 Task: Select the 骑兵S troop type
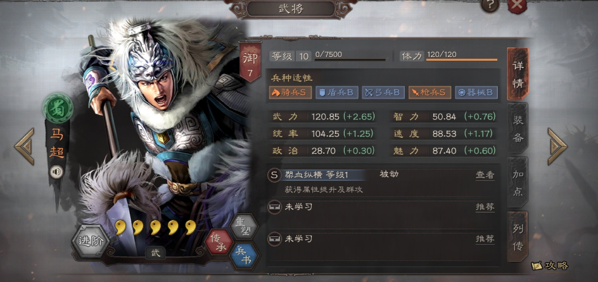(x=290, y=92)
